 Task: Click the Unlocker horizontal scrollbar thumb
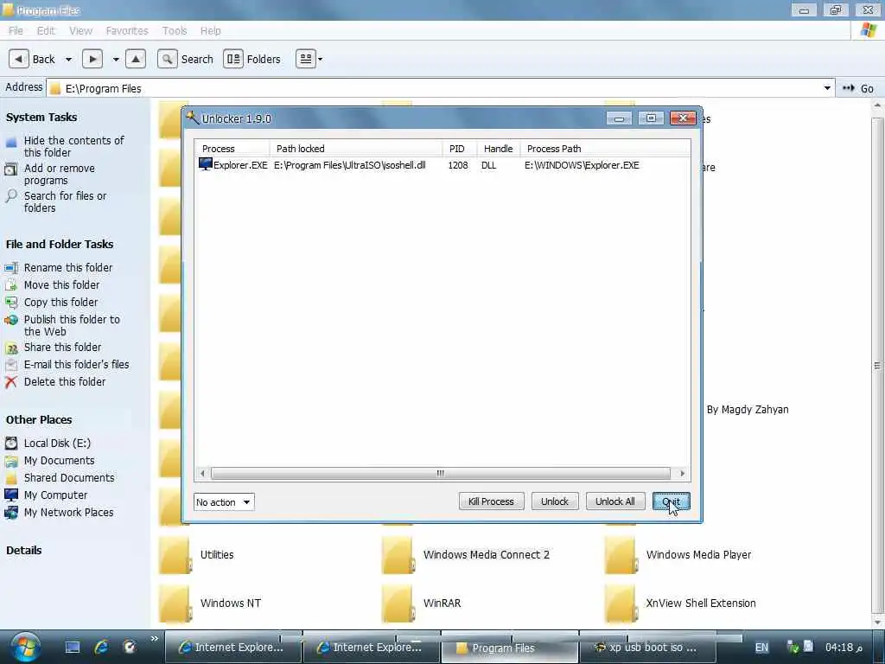[440, 473]
